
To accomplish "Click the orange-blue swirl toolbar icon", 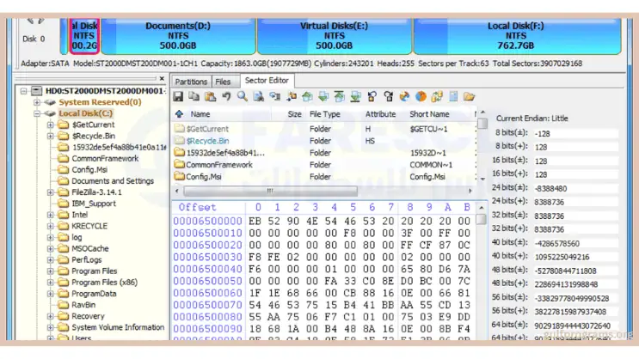I will pyautogui.click(x=404, y=96).
